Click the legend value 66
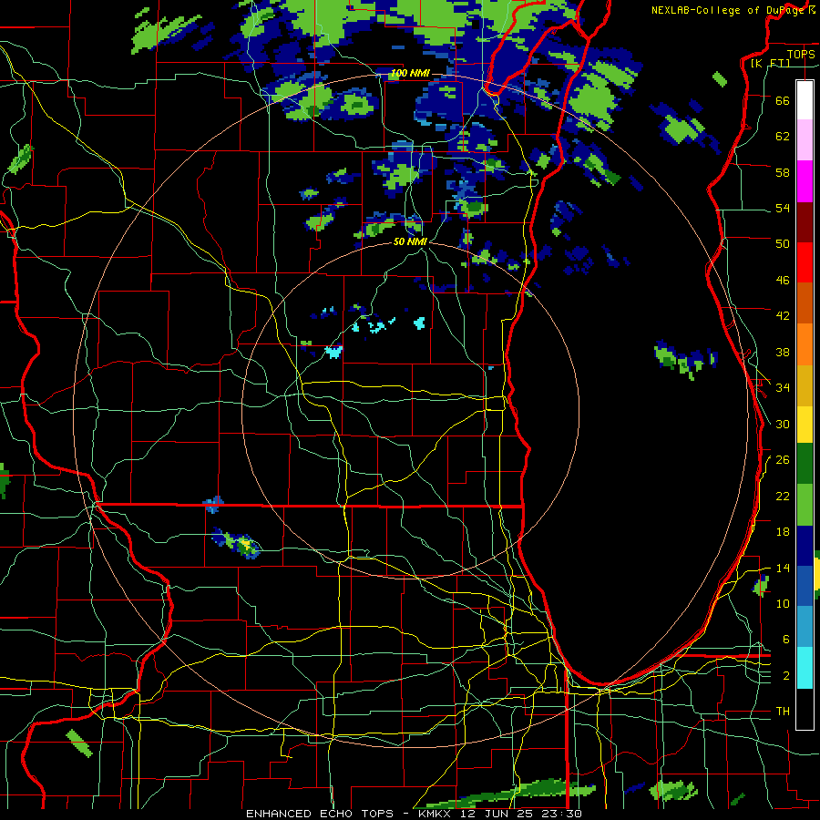Viewport: 820px width, 820px height. [783, 100]
